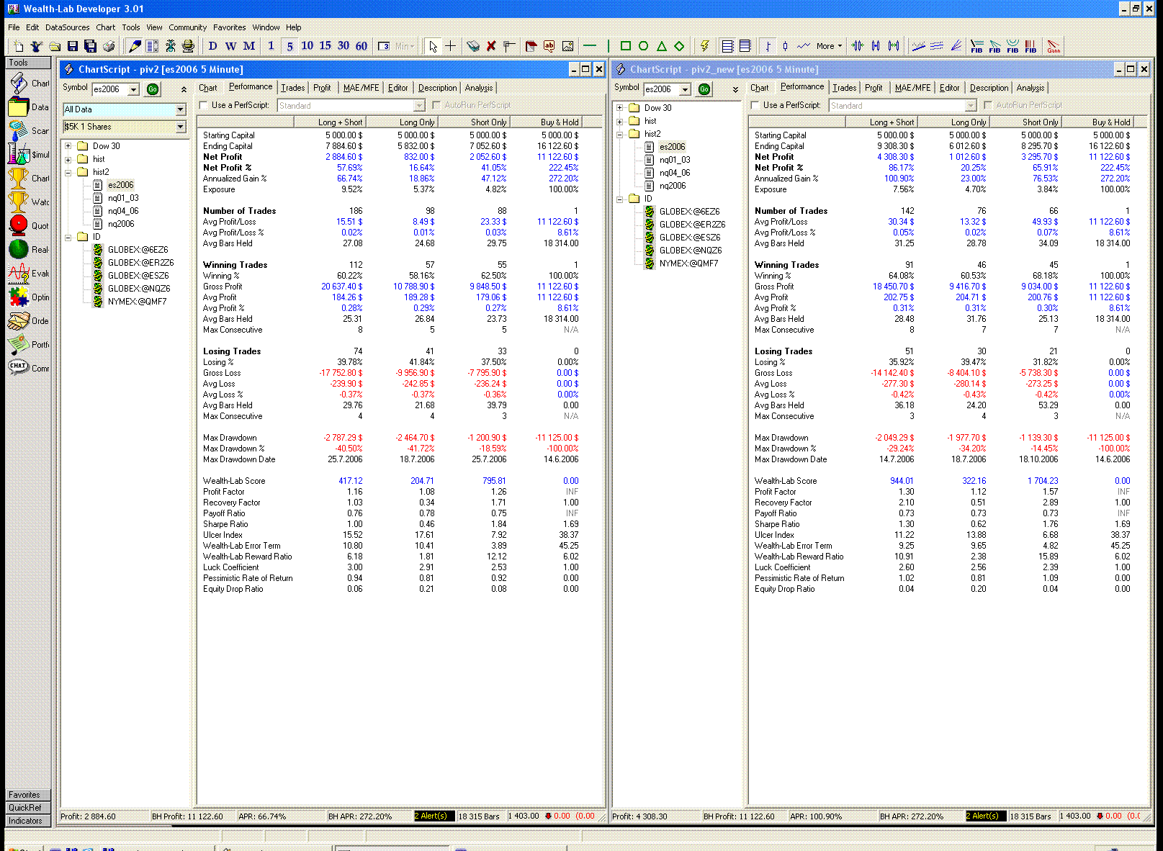Expand the Dow 30 folder in piv2 tree
The image size is (1163, 851).
click(68, 146)
